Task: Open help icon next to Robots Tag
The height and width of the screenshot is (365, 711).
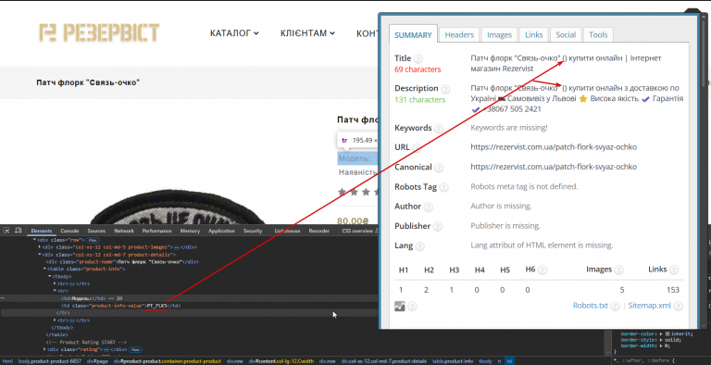Action: click(x=444, y=187)
